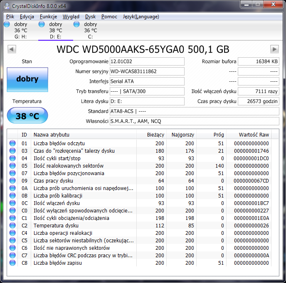The height and width of the screenshot is (283, 286).
Task: Select 'Ilość realokowanych sektorów' attribute name
Action: (x=69, y=166)
